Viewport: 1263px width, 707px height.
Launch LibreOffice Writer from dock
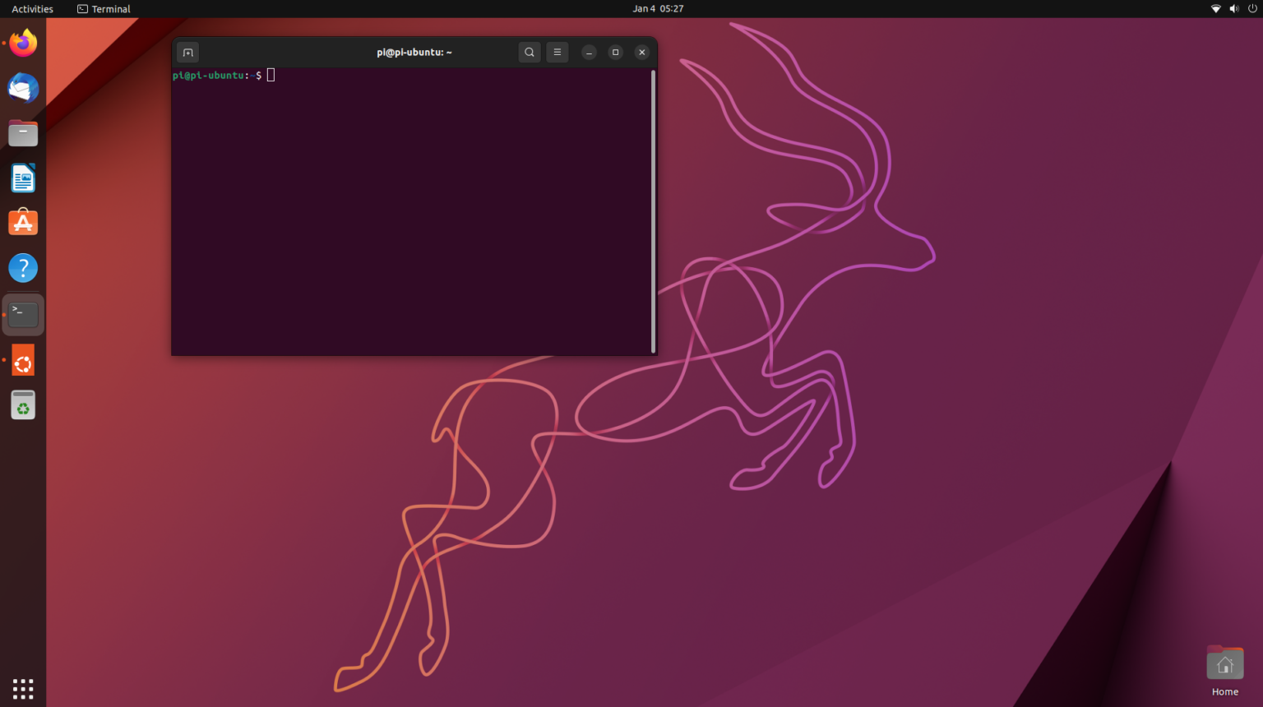click(23, 178)
